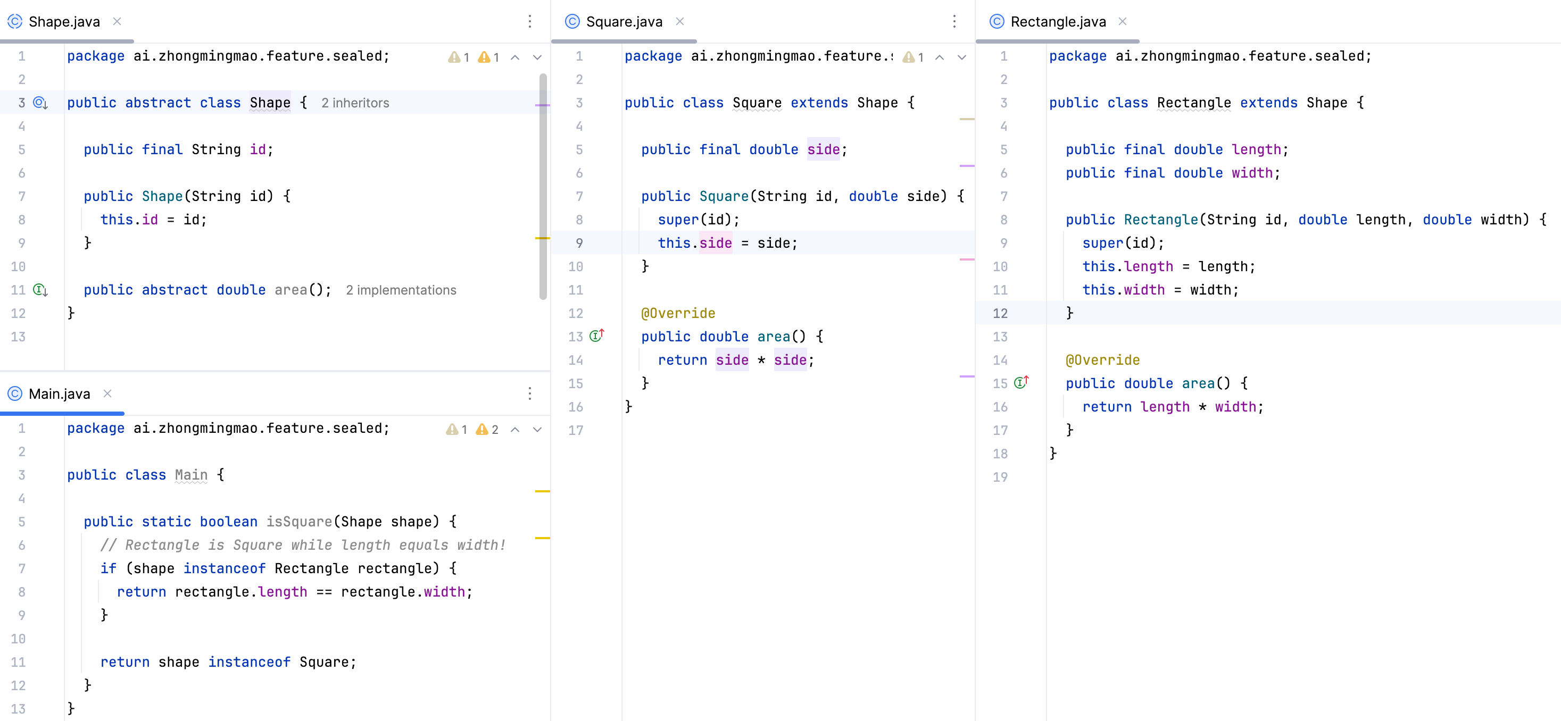This screenshot has width=1561, height=721.
Task: Click the override gutter icon in Rectangle.java line 15
Action: coord(1021,383)
